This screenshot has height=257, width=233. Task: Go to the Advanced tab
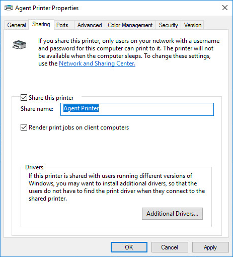click(90, 25)
